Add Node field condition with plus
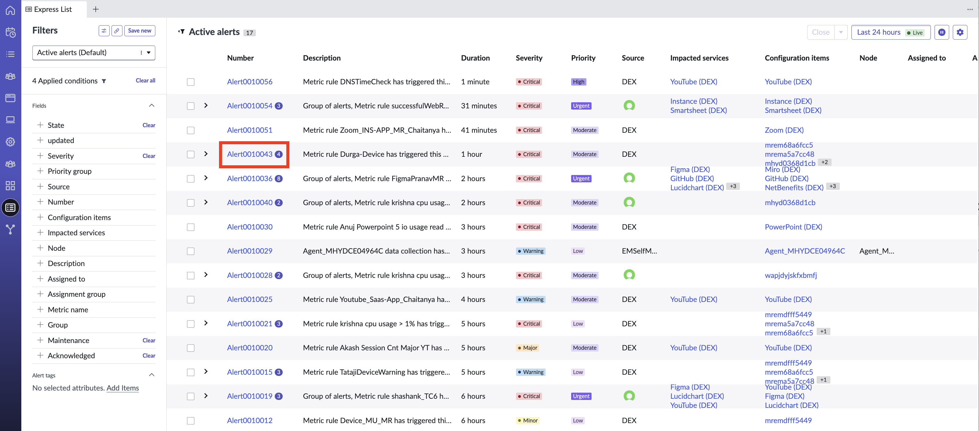 coord(40,248)
